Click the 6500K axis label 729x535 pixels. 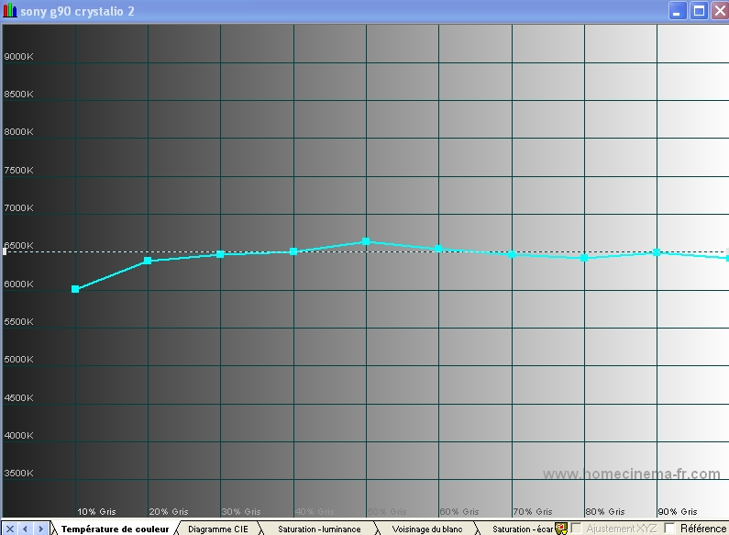(x=18, y=245)
